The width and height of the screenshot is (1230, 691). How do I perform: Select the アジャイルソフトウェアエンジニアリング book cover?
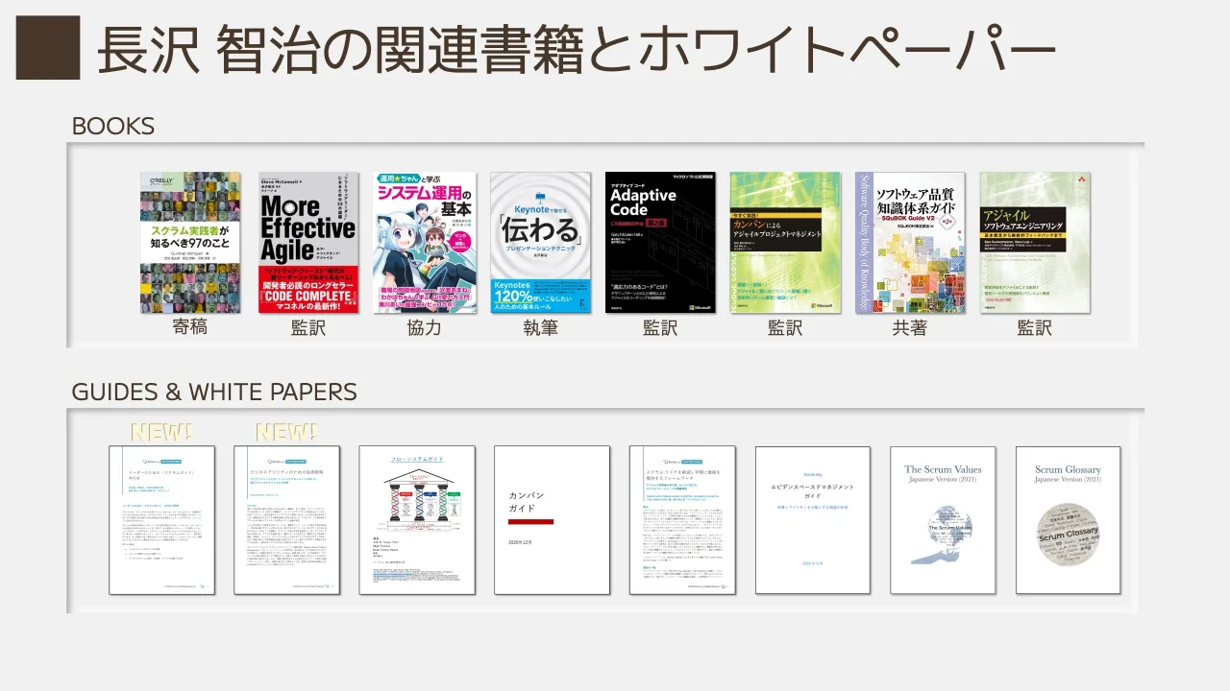coord(1035,243)
